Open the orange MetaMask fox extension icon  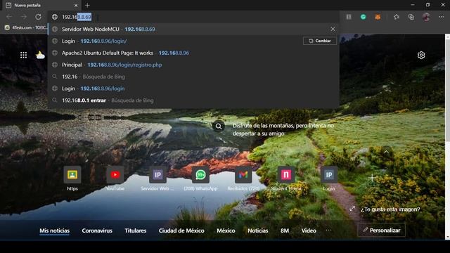tap(378, 17)
